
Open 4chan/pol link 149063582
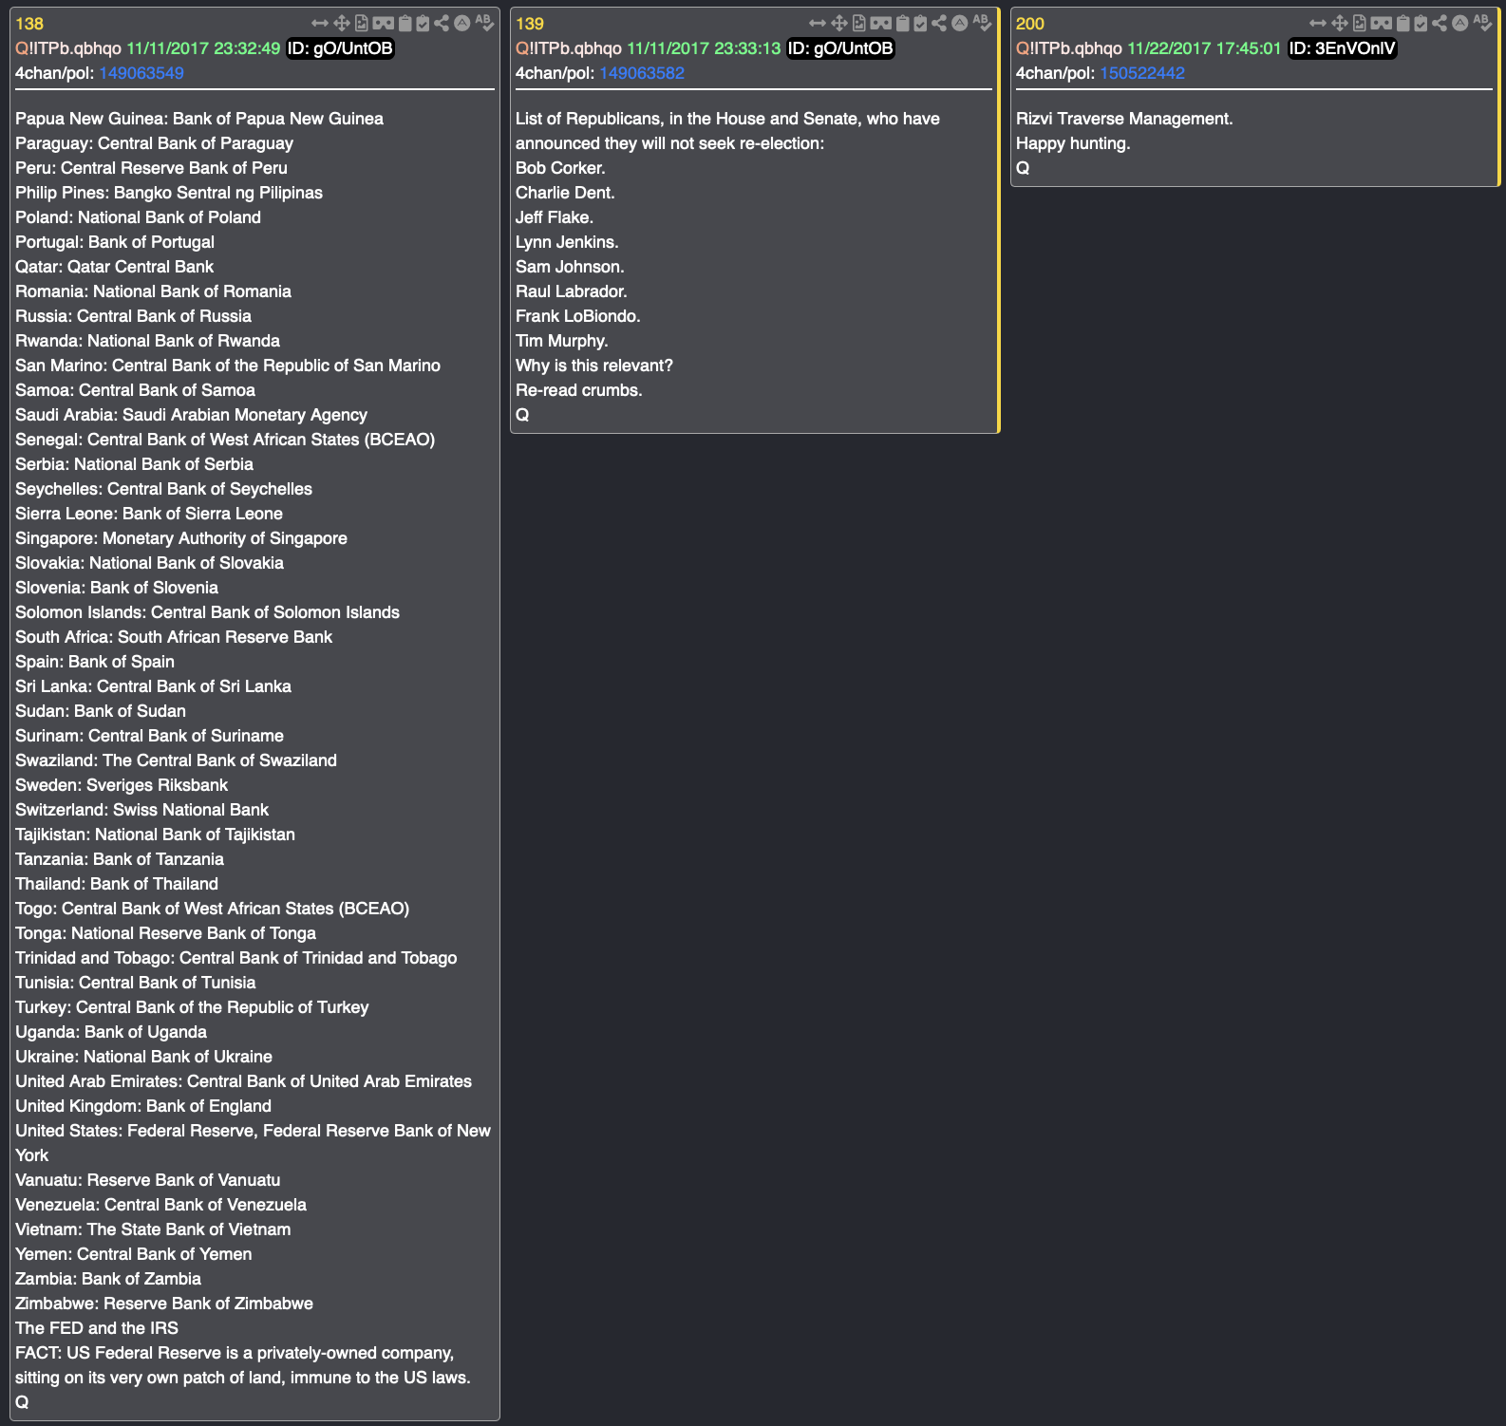click(x=642, y=73)
